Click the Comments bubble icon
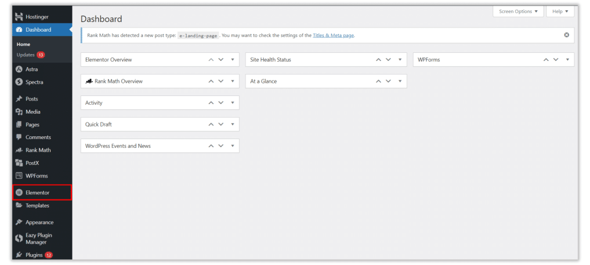 tap(19, 137)
